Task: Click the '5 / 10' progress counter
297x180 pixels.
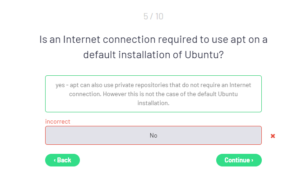Action: 153,17
